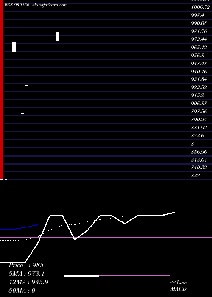The image size is (212, 297).
Task: Click the <<Live MACD label
Action: pos(179,286)
